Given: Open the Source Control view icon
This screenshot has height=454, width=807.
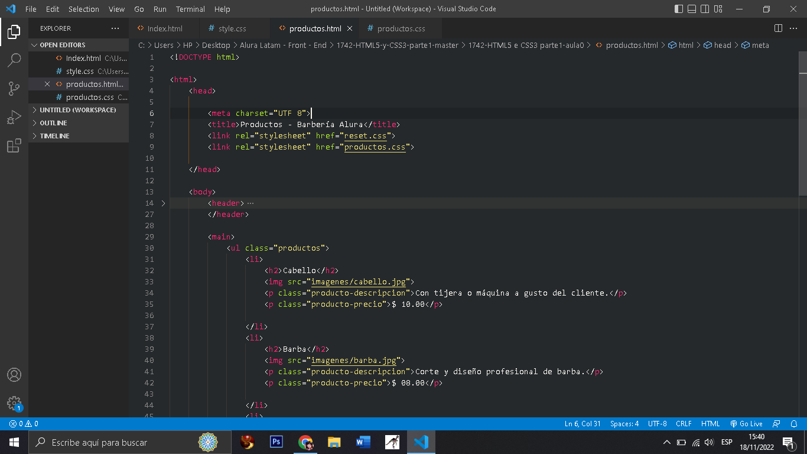Looking at the screenshot, I should (x=14, y=89).
